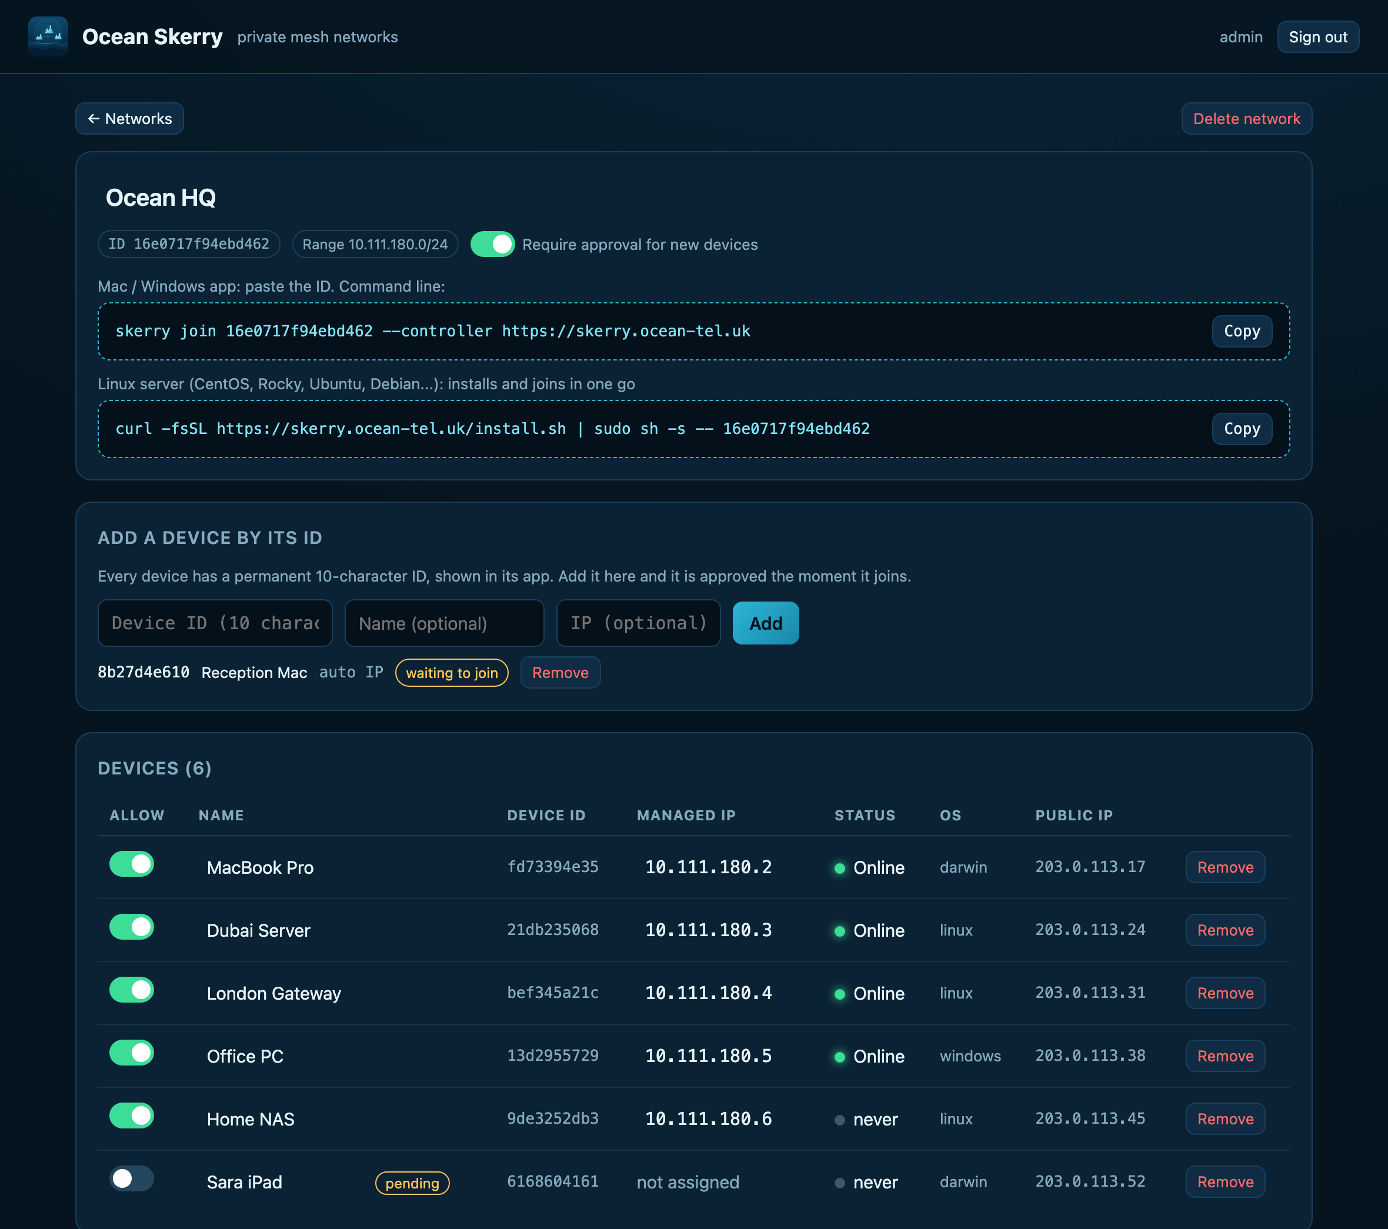
Task: Click the Dubai Server name
Action: click(259, 931)
